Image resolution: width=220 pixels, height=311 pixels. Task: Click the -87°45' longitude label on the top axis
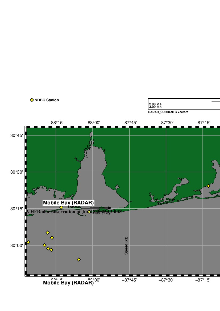(x=129, y=123)
